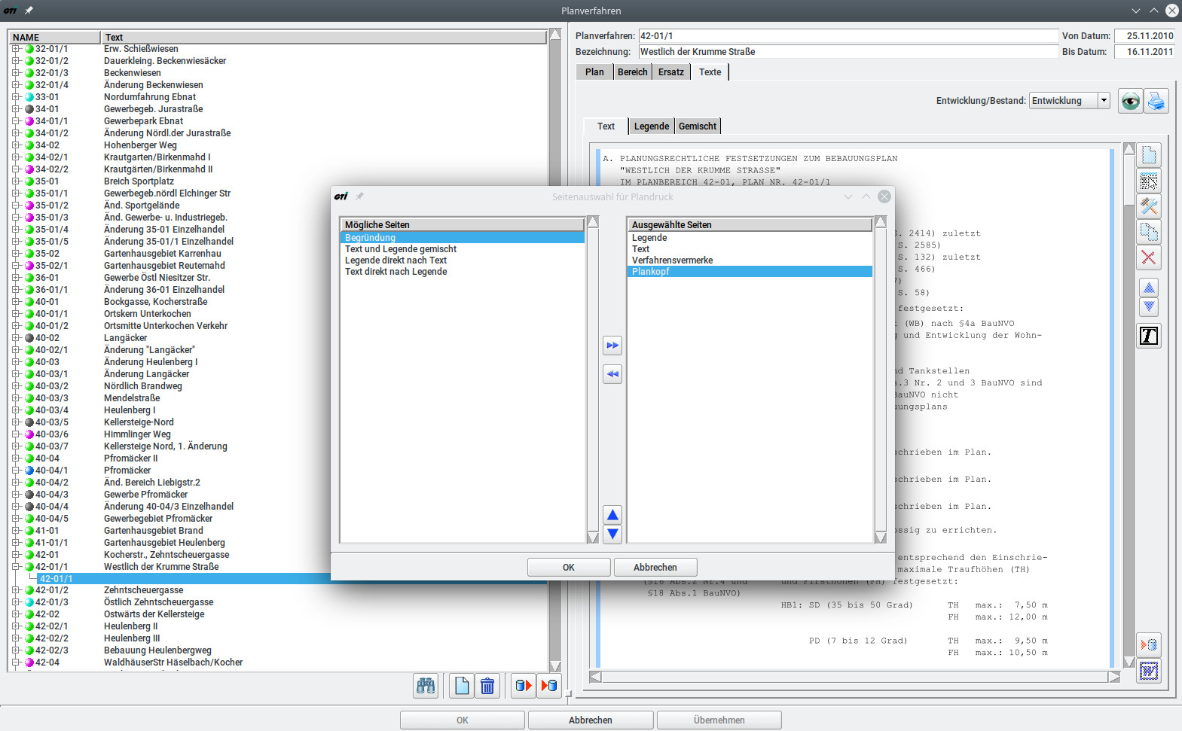Click the Word export icon
This screenshot has width=1182, height=731.
1148,671
